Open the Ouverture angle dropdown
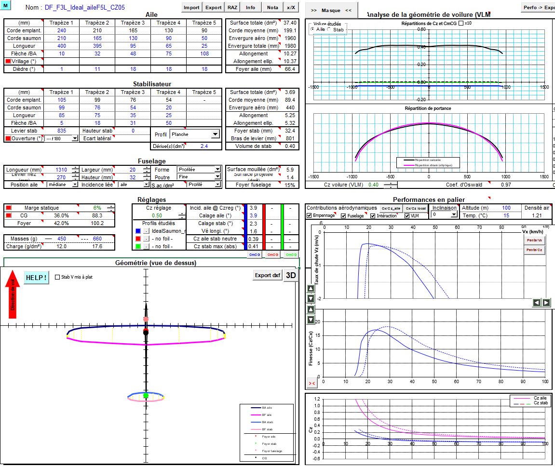This screenshot has width=555, height=467. 75,139
